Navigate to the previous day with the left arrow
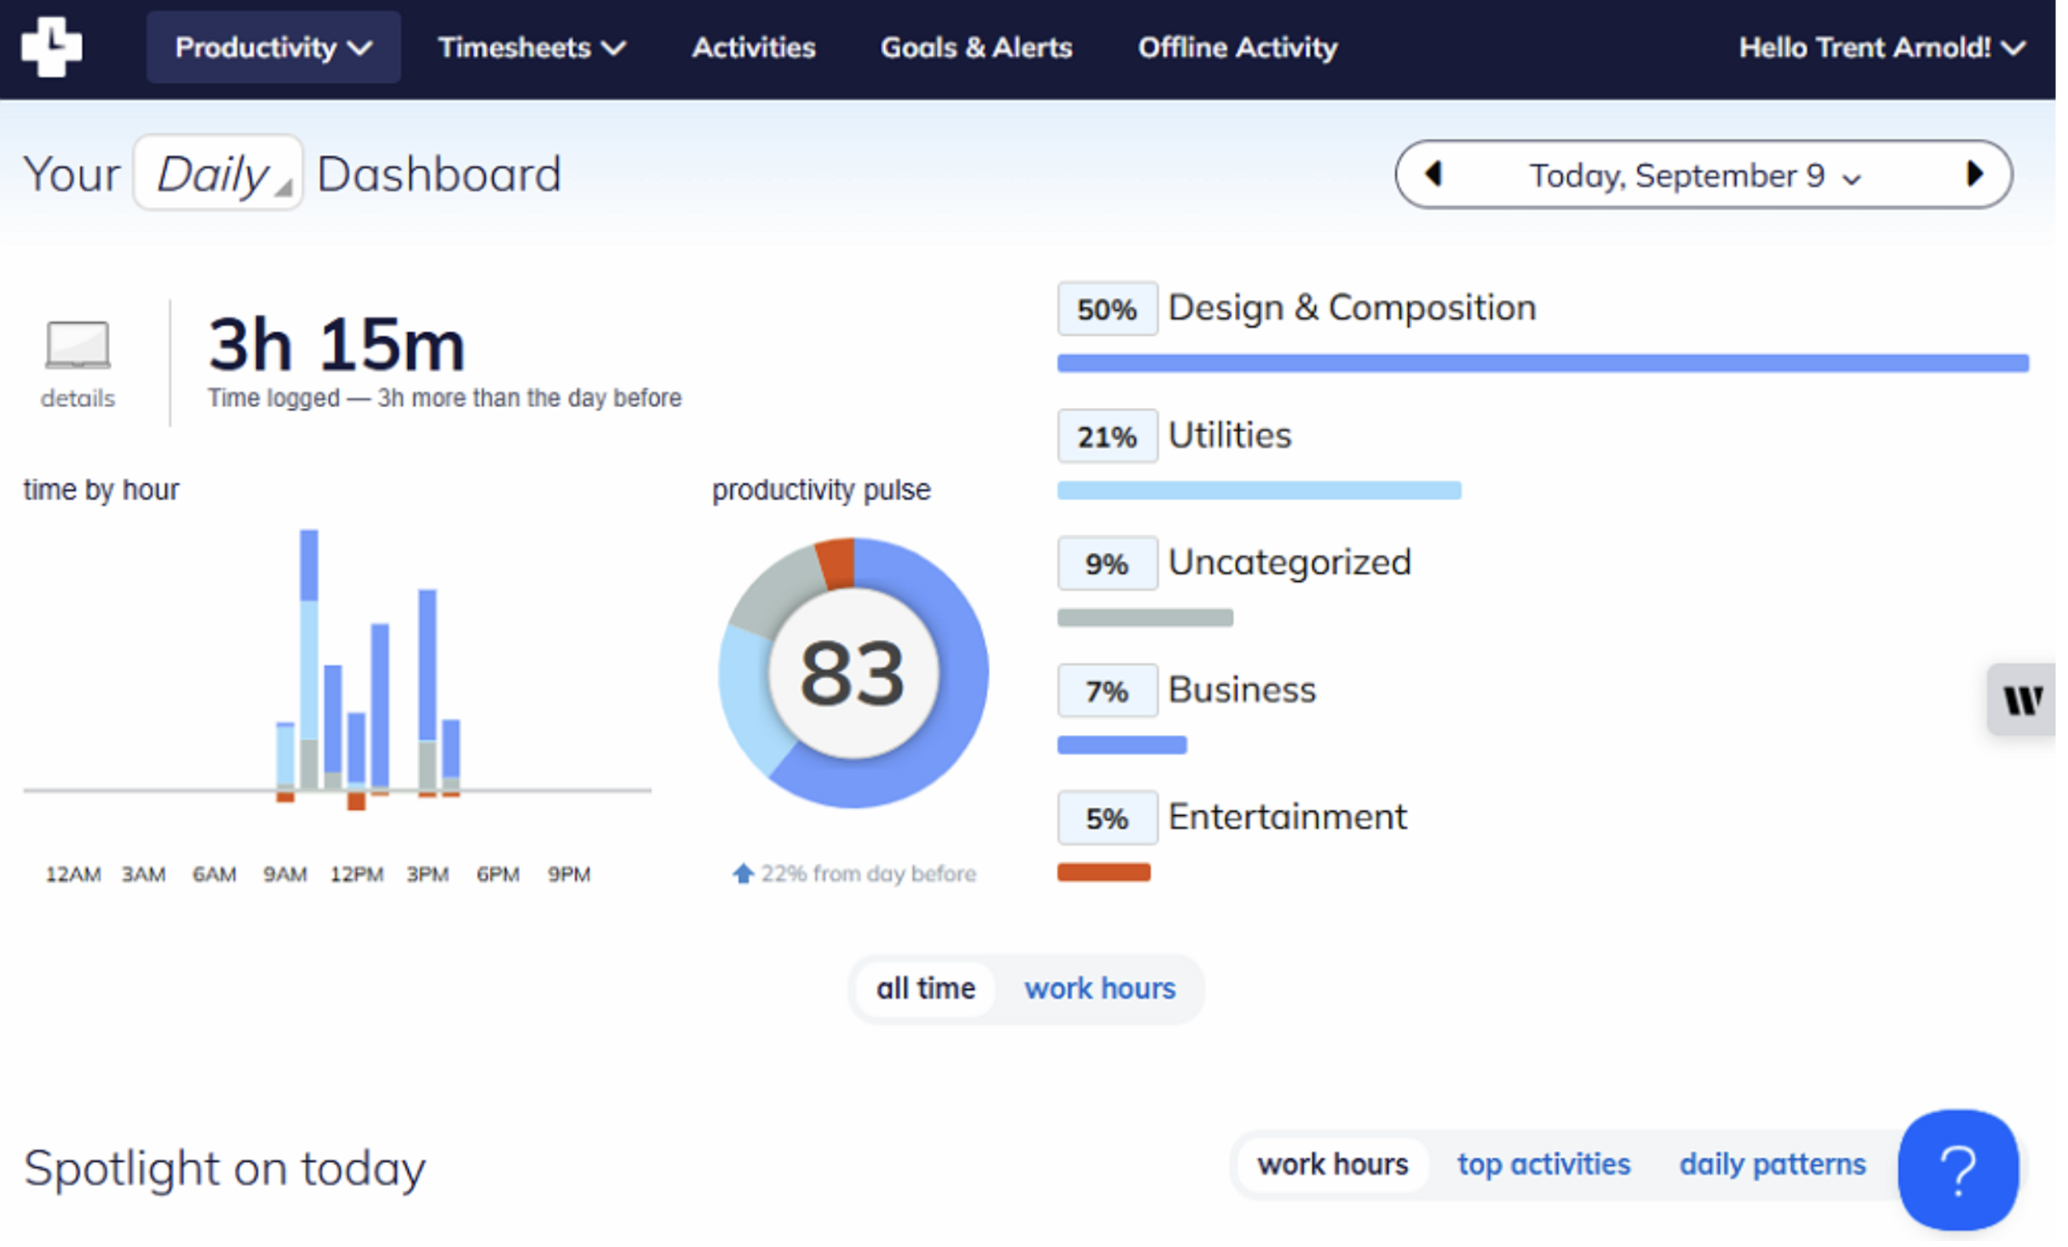Viewport: 2068px width, 1247px height. [1434, 175]
